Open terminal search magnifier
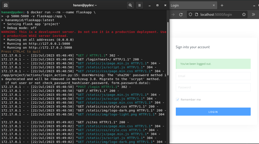The width and height of the screenshot is (259, 144). 130,5
